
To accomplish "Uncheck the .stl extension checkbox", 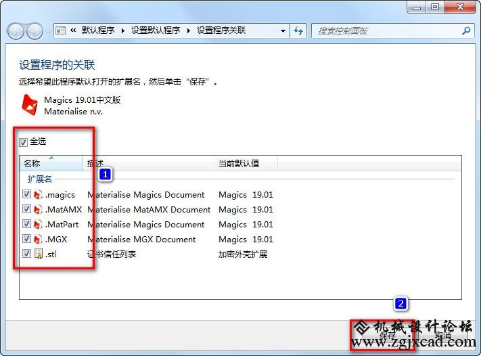I will pyautogui.click(x=26, y=254).
